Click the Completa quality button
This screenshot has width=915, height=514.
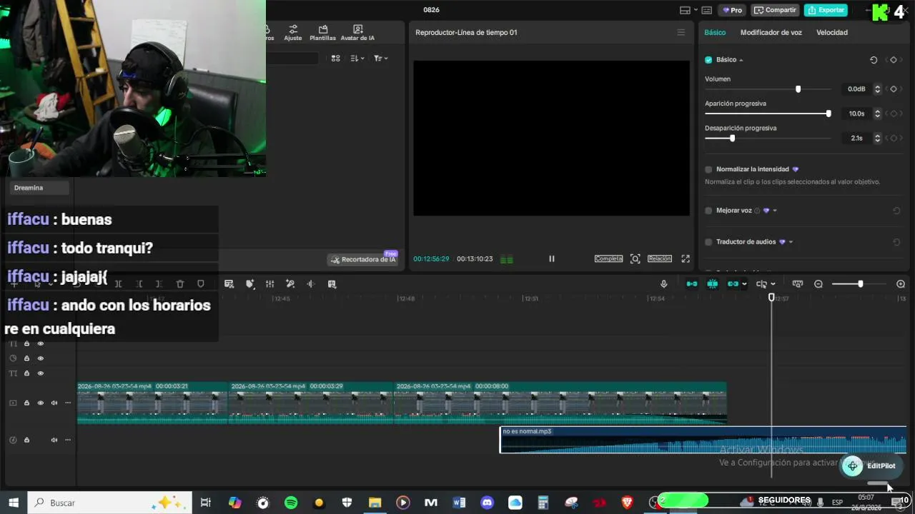tap(608, 259)
